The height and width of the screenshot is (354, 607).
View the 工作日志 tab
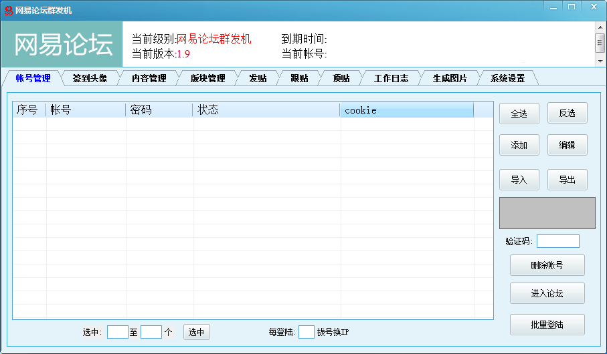(391, 78)
